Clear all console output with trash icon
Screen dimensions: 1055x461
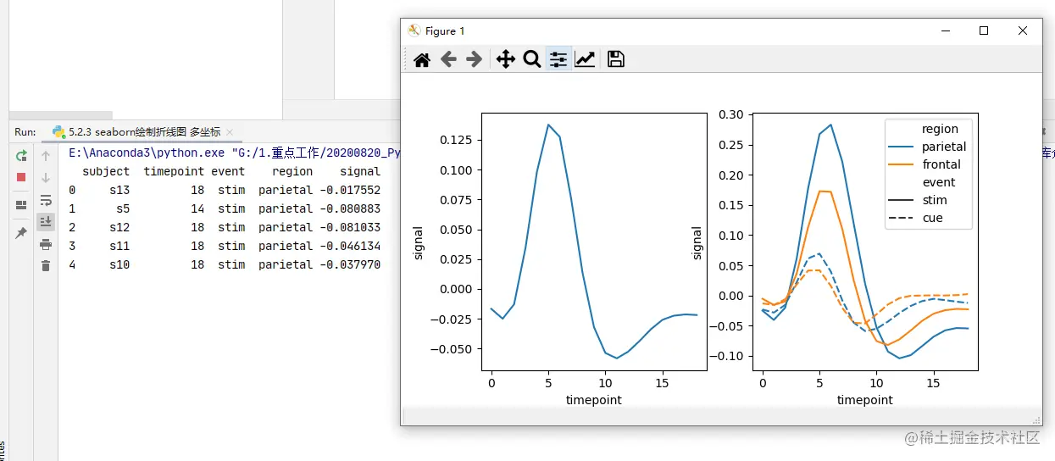(x=46, y=266)
